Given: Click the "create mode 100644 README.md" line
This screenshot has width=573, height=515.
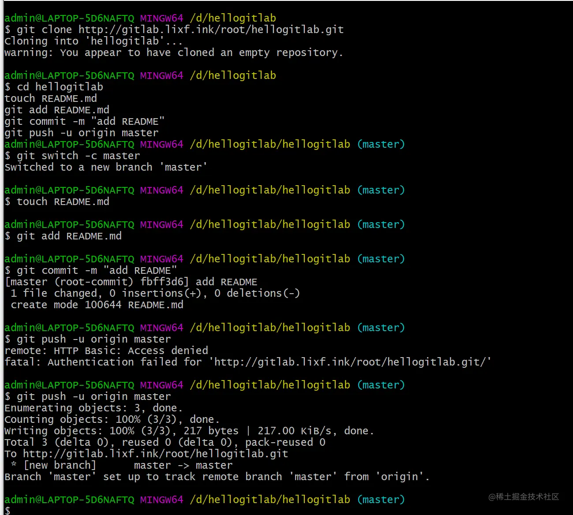Looking at the screenshot, I should click(97, 305).
